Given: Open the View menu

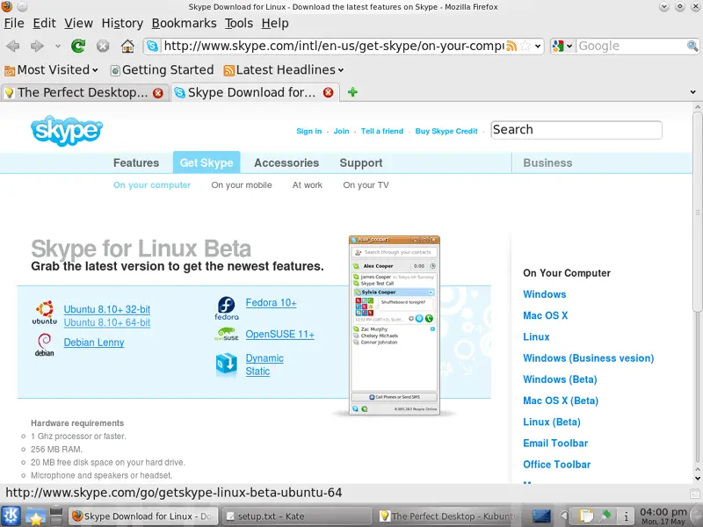Looking at the screenshot, I should (78, 24).
